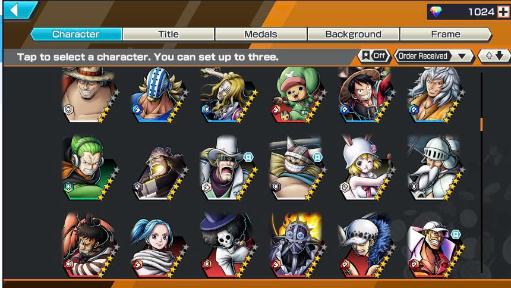Choose the Killer masked character icon
511x288 pixels.
pyautogui.click(x=159, y=95)
